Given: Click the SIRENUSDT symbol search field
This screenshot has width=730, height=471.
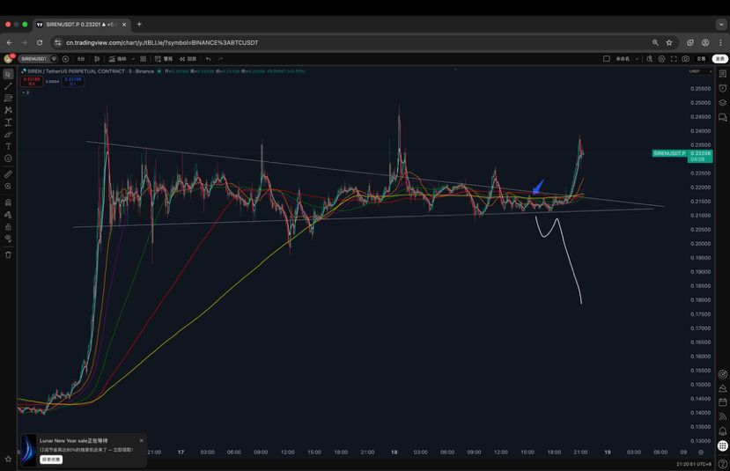Looking at the screenshot, I should pos(33,59).
